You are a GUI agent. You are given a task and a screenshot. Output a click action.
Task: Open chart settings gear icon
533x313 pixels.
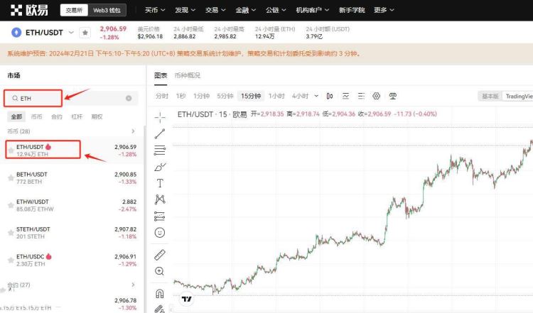click(376, 96)
